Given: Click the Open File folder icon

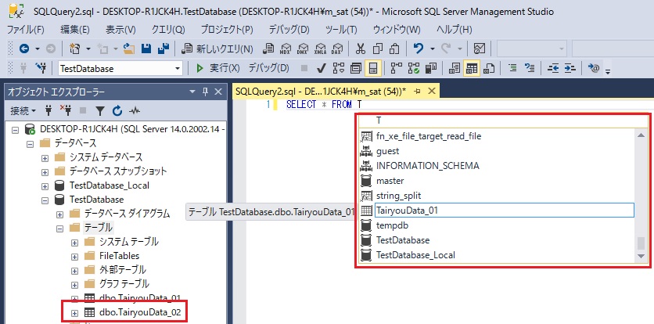Looking at the screenshot, I should coord(129,49).
